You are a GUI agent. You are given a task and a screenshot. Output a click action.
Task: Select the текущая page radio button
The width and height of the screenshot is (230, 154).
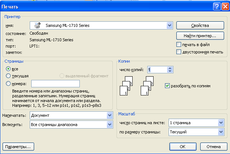click(8, 76)
